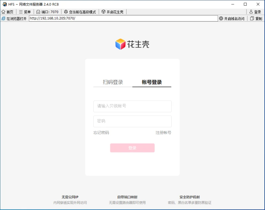Viewport: 265px width, 210px height.
Task: Click the HFS app icon in title bar
Action: (5, 4)
